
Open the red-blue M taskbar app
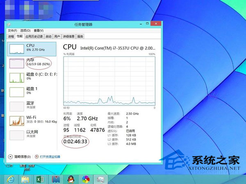pyautogui.click(x=56, y=180)
